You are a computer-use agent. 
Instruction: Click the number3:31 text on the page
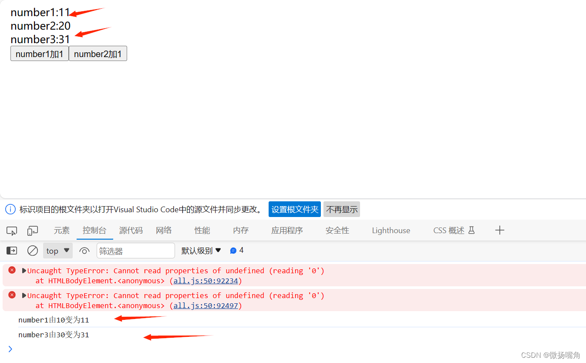tap(40, 39)
